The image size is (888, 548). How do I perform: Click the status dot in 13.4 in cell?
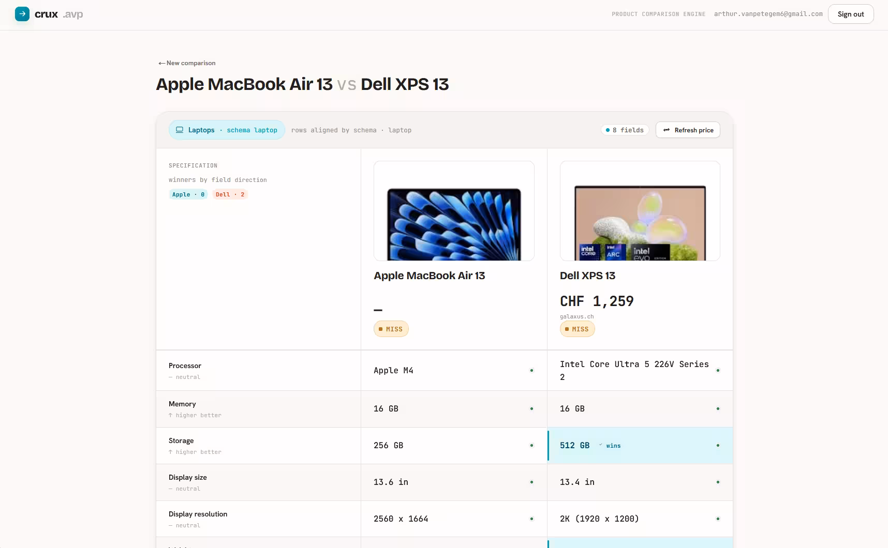coord(718,482)
